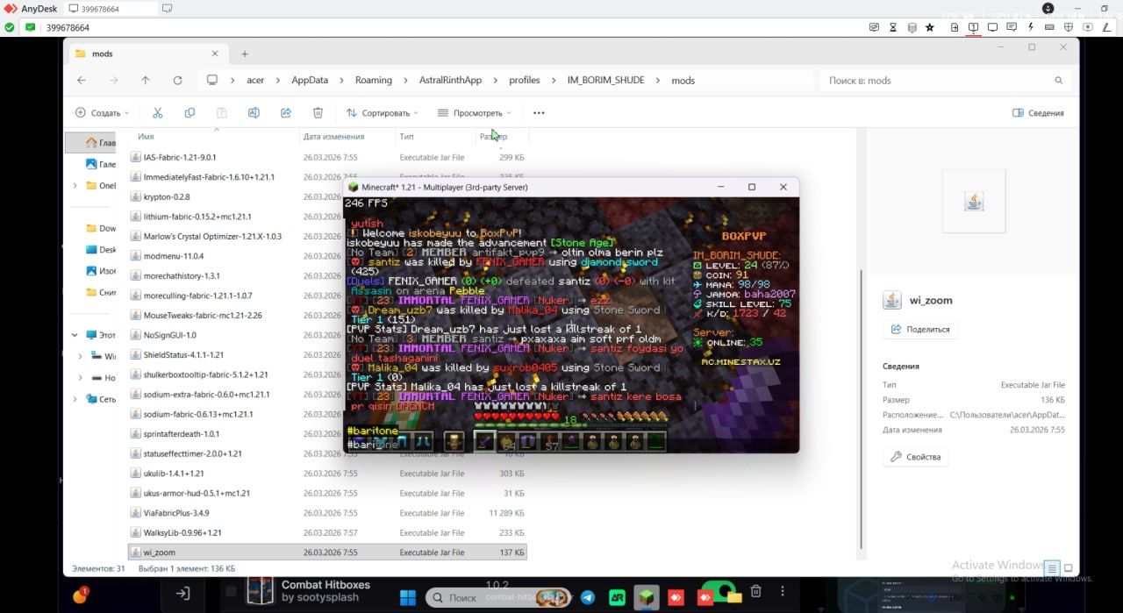Select the ViaFabricPlus-3.4.9 file
Image resolution: width=1123 pixels, height=613 pixels.
click(x=326, y=513)
